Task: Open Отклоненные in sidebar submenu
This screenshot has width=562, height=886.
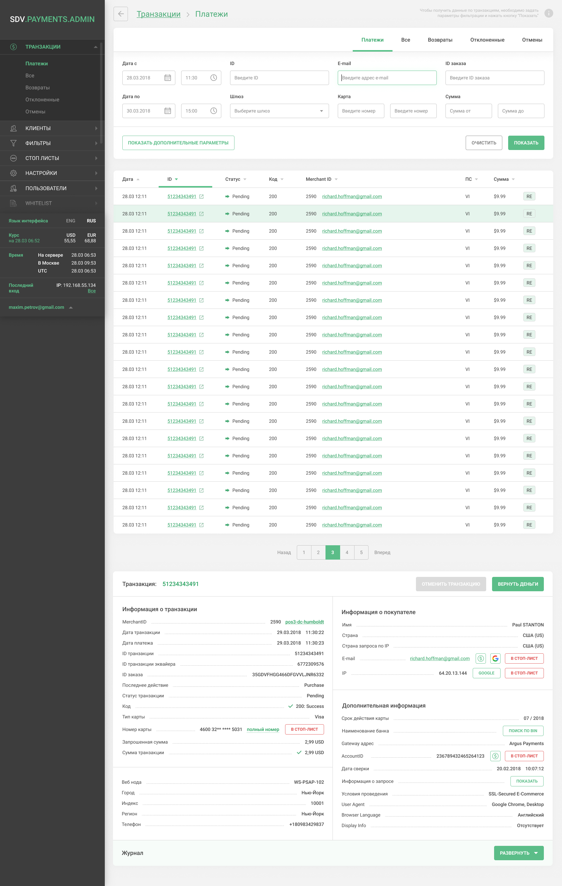Action: pyautogui.click(x=42, y=100)
